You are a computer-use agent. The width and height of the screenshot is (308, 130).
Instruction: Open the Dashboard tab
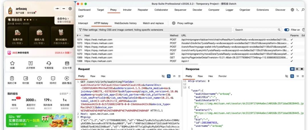coord(84,10)
